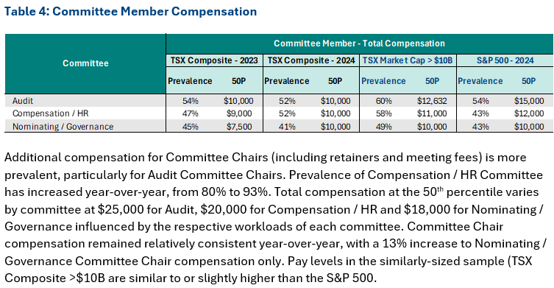Click the S&P 500 - 2024 header
Screen dimensions: 554x288
(505, 60)
